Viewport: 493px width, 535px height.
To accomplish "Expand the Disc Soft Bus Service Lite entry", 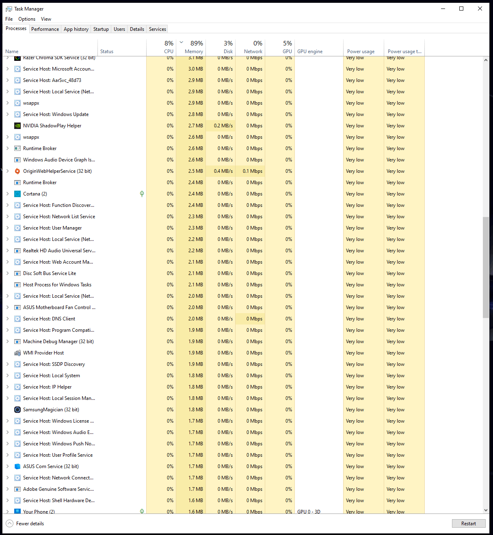I will coord(7,273).
